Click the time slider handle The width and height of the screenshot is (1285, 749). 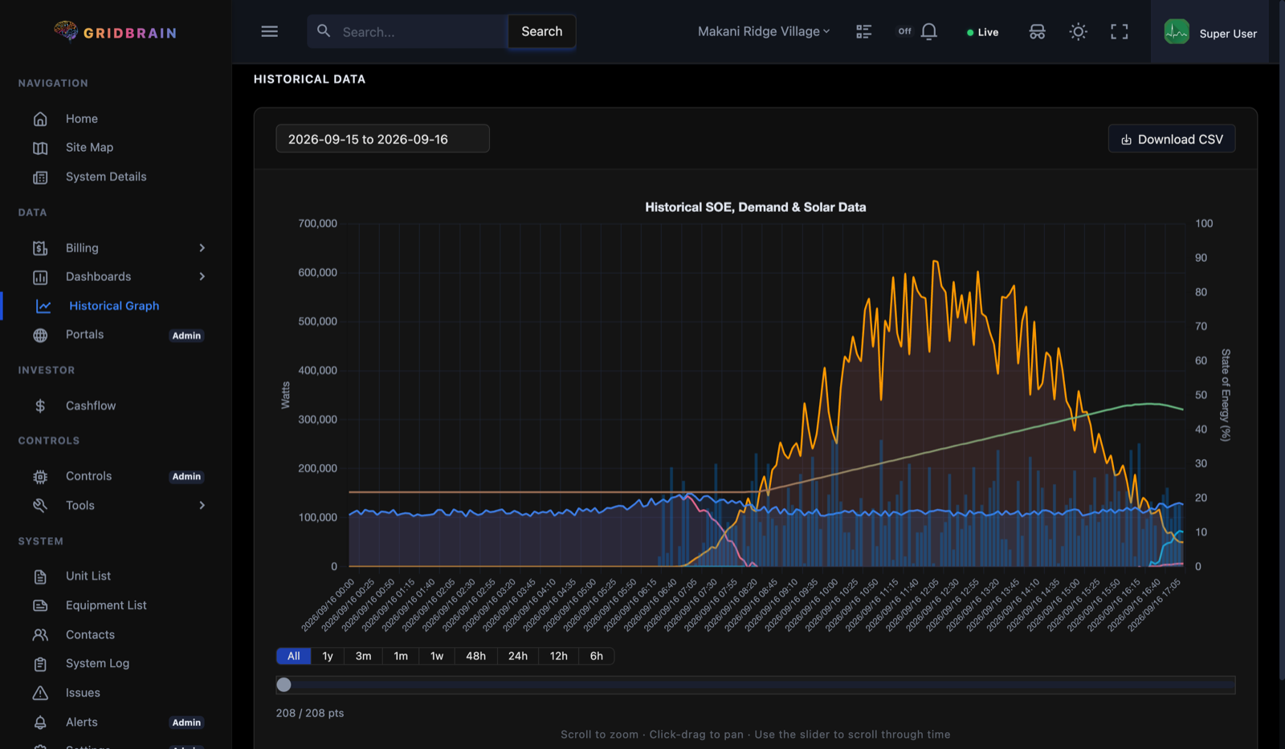point(284,685)
